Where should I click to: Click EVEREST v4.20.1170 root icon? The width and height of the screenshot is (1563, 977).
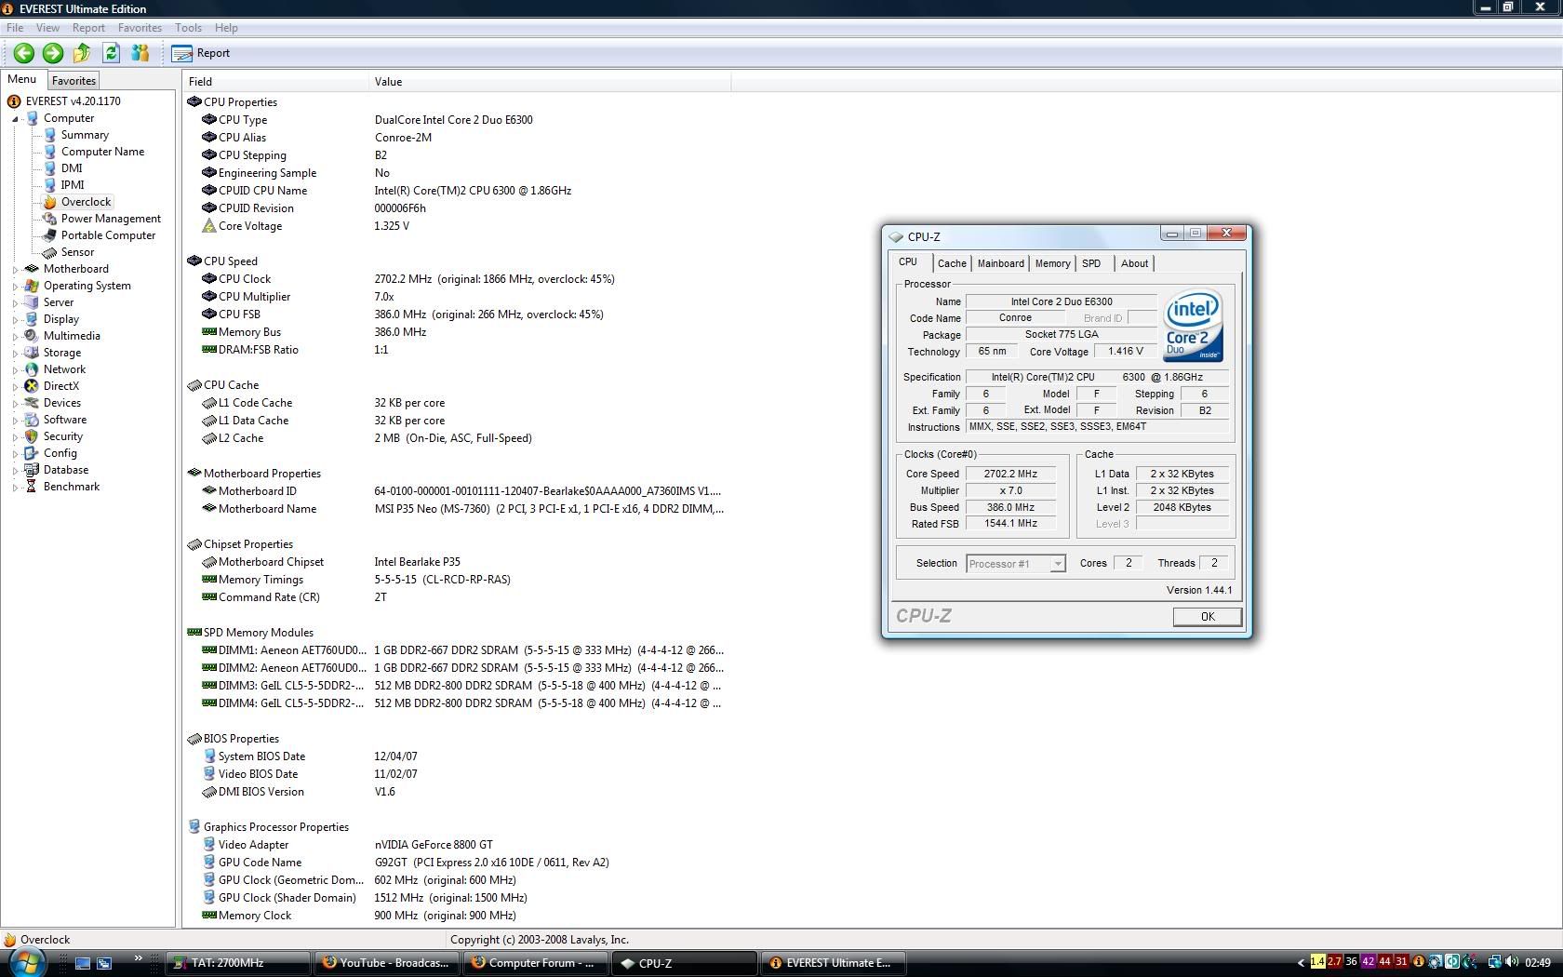pos(14,101)
